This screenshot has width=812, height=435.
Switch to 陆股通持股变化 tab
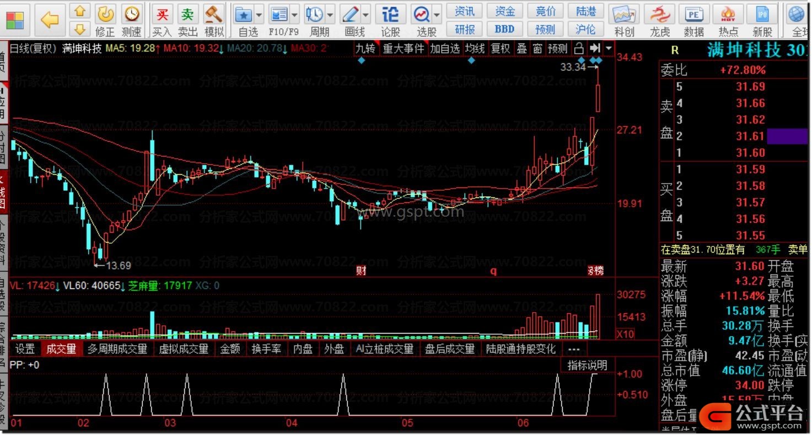[521, 349]
